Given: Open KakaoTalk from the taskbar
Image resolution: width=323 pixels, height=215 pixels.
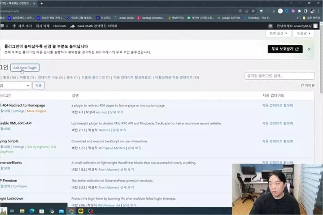Looking at the screenshot, I should [x=81, y=211].
